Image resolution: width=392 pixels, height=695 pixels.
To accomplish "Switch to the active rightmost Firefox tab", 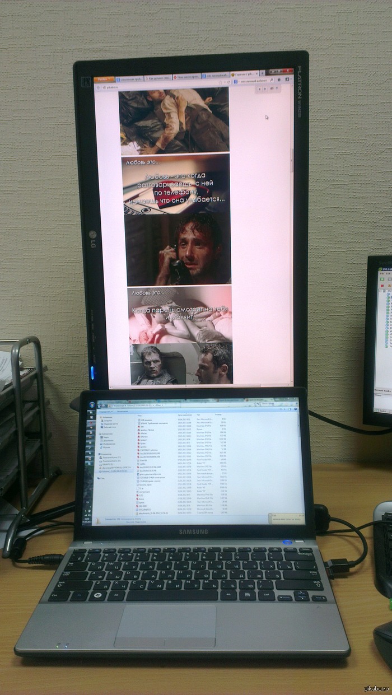I will tap(245, 74).
